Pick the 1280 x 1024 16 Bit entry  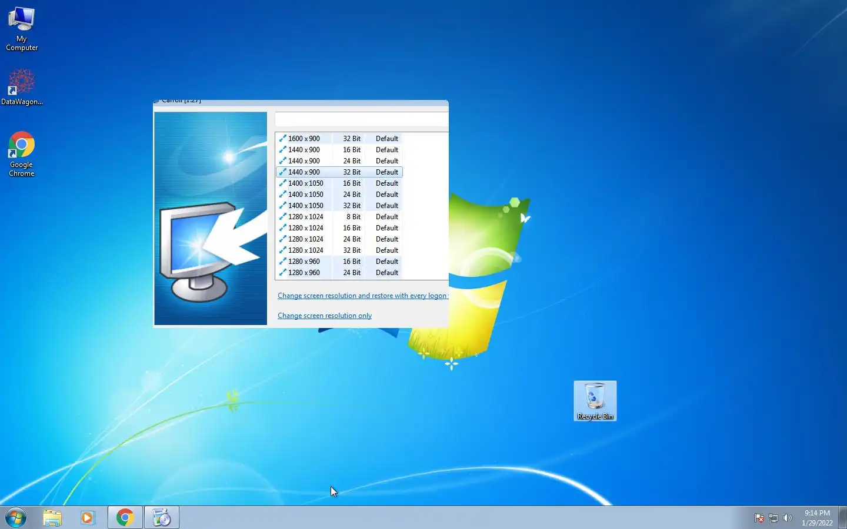pos(339,228)
